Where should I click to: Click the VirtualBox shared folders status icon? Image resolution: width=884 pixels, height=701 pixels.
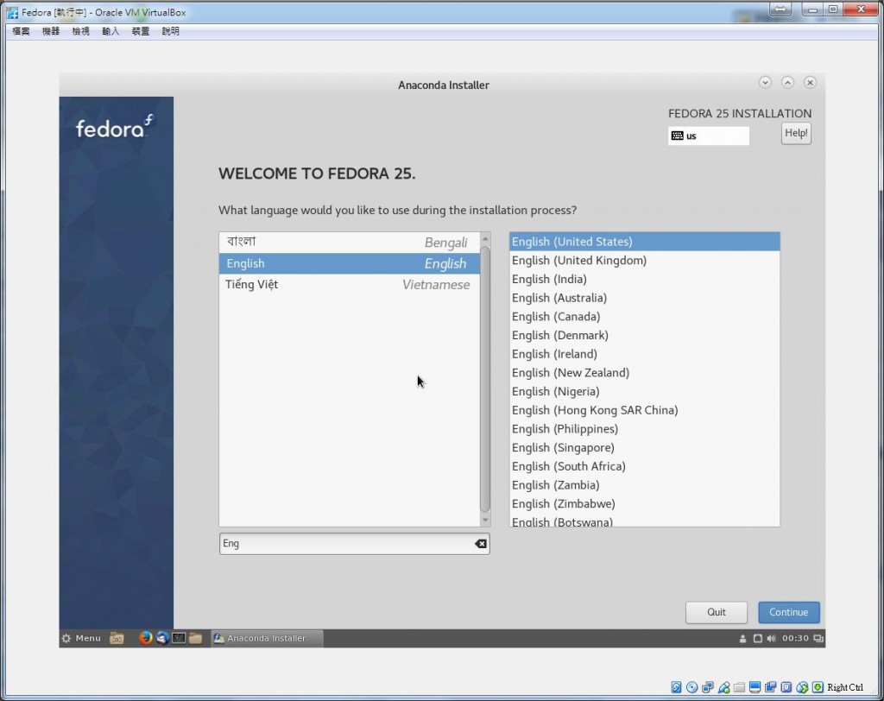(x=739, y=687)
